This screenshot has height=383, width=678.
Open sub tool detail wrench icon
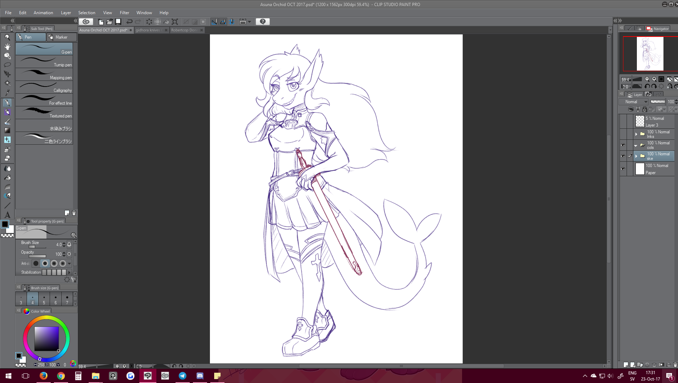point(74,279)
